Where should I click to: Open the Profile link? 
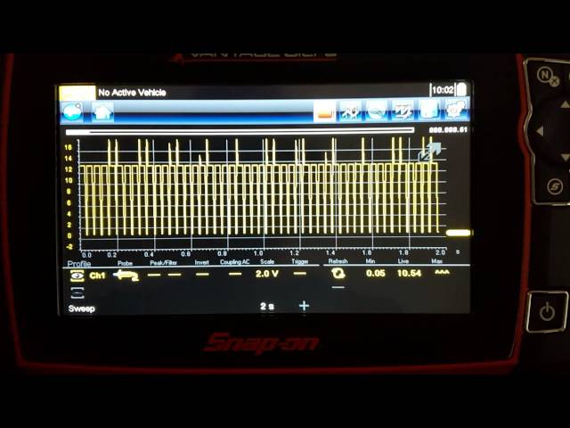pos(79,264)
